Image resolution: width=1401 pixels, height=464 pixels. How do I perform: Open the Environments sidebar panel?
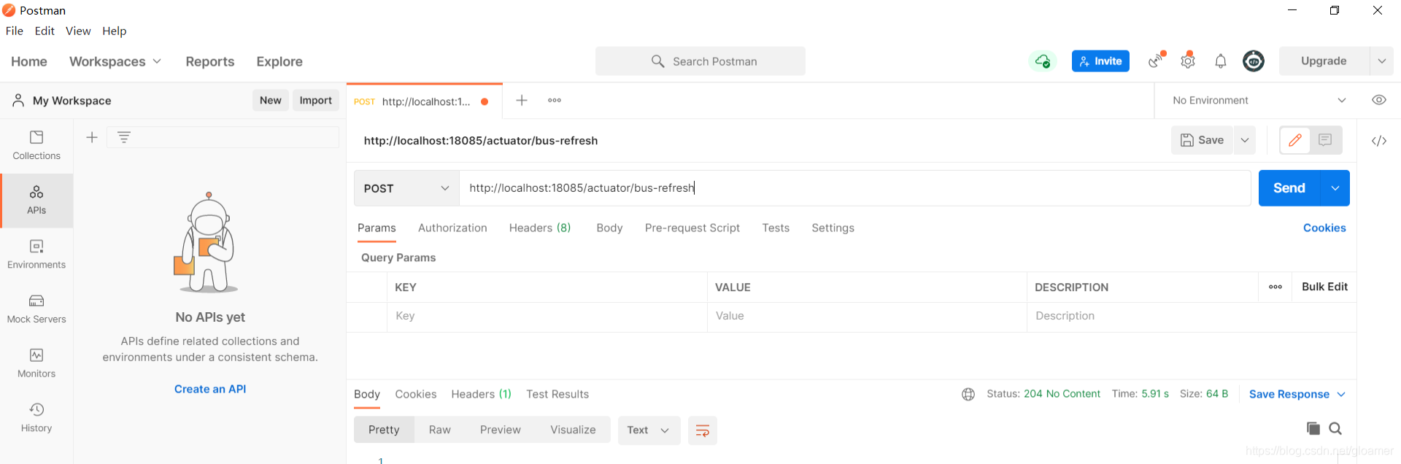(36, 255)
